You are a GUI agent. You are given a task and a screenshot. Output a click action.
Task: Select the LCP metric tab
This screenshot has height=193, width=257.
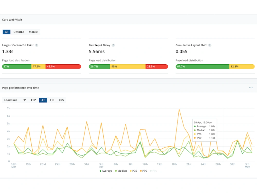coord(43,100)
